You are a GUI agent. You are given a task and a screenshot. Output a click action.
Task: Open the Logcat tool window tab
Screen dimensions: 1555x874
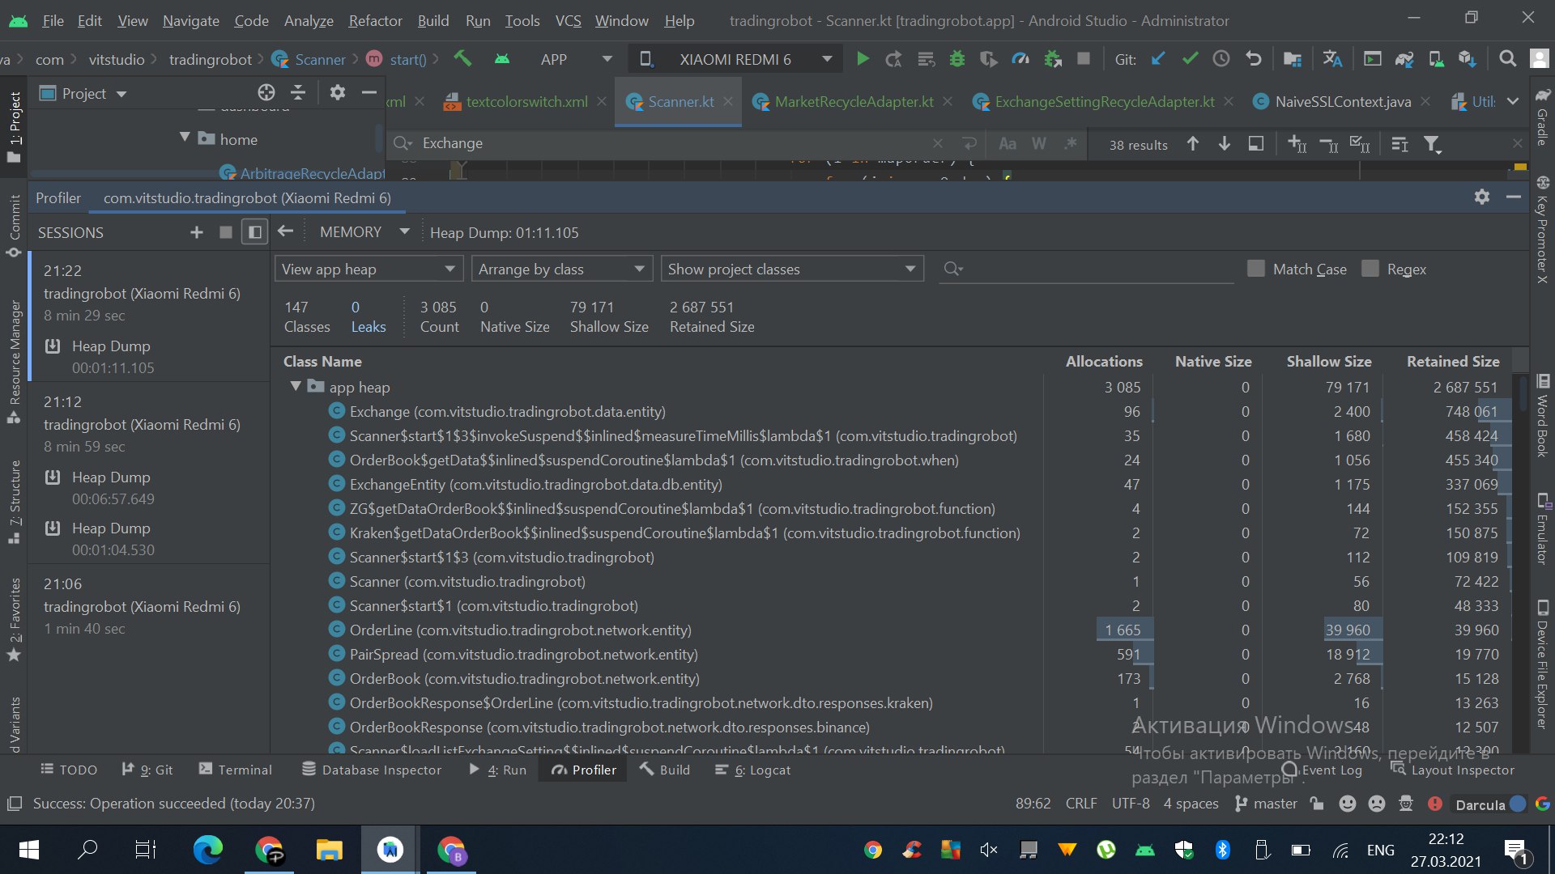[x=753, y=770]
